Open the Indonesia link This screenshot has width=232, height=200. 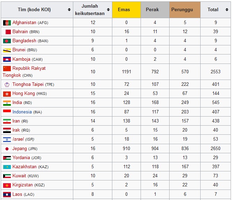pos(22,112)
